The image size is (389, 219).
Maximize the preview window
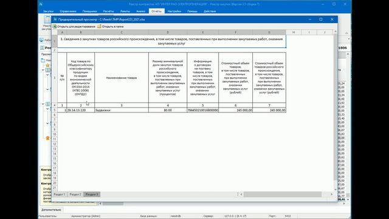(321, 19)
